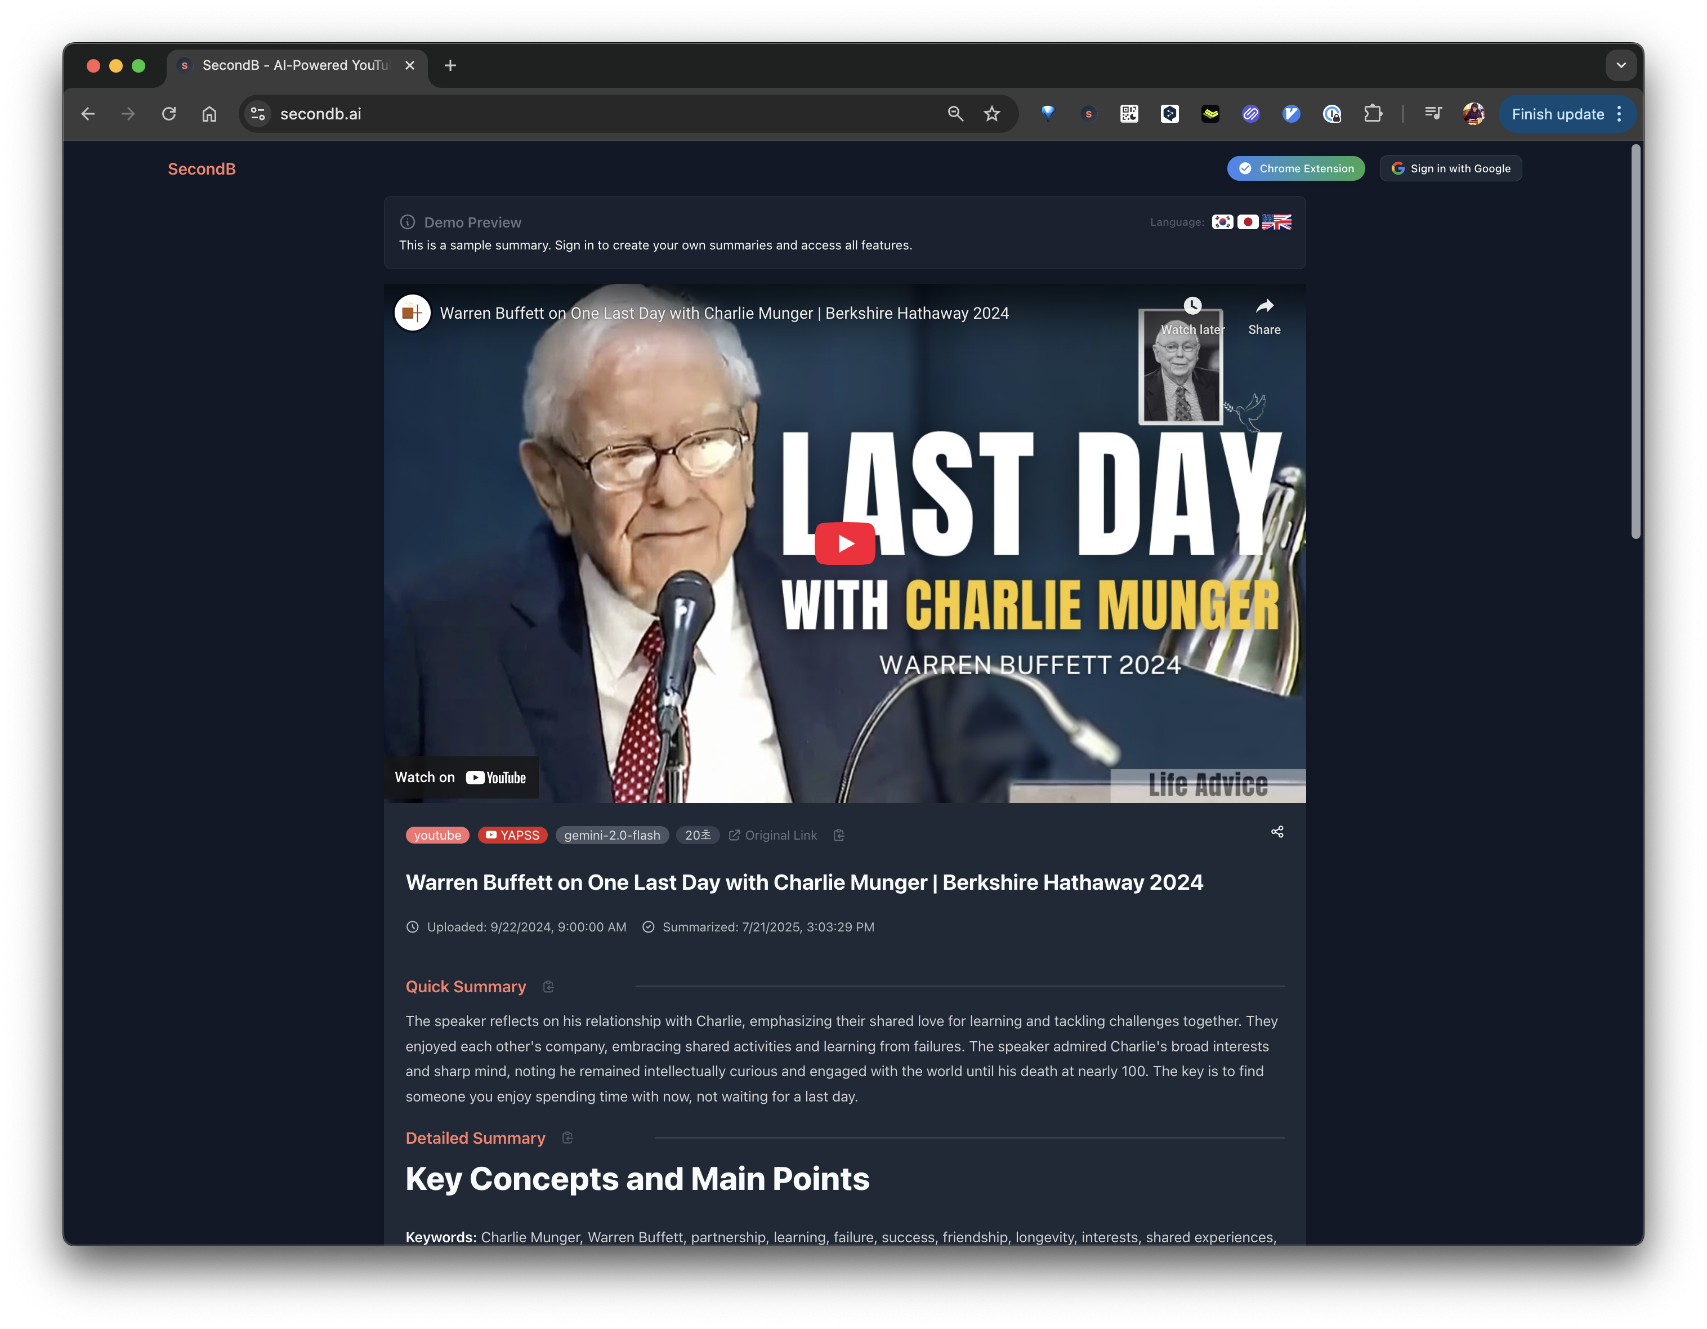Screen dimensions: 1707x1329
Task: Switch language to Japanese flag
Action: click(1248, 222)
